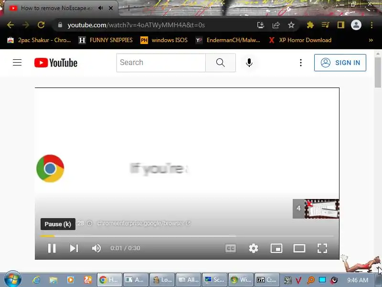Click the magnifier search button
The image size is (382, 287).
[x=221, y=63]
